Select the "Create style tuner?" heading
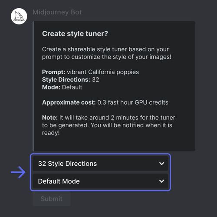This screenshot has width=217, height=217. [x=75, y=34]
